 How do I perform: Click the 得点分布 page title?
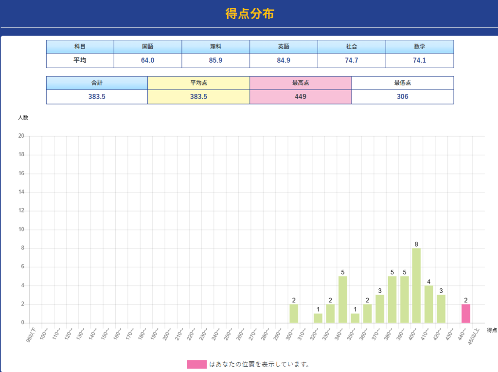pos(249,14)
